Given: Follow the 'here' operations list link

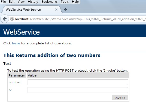Looking at the screenshot, I should (x=16, y=43).
